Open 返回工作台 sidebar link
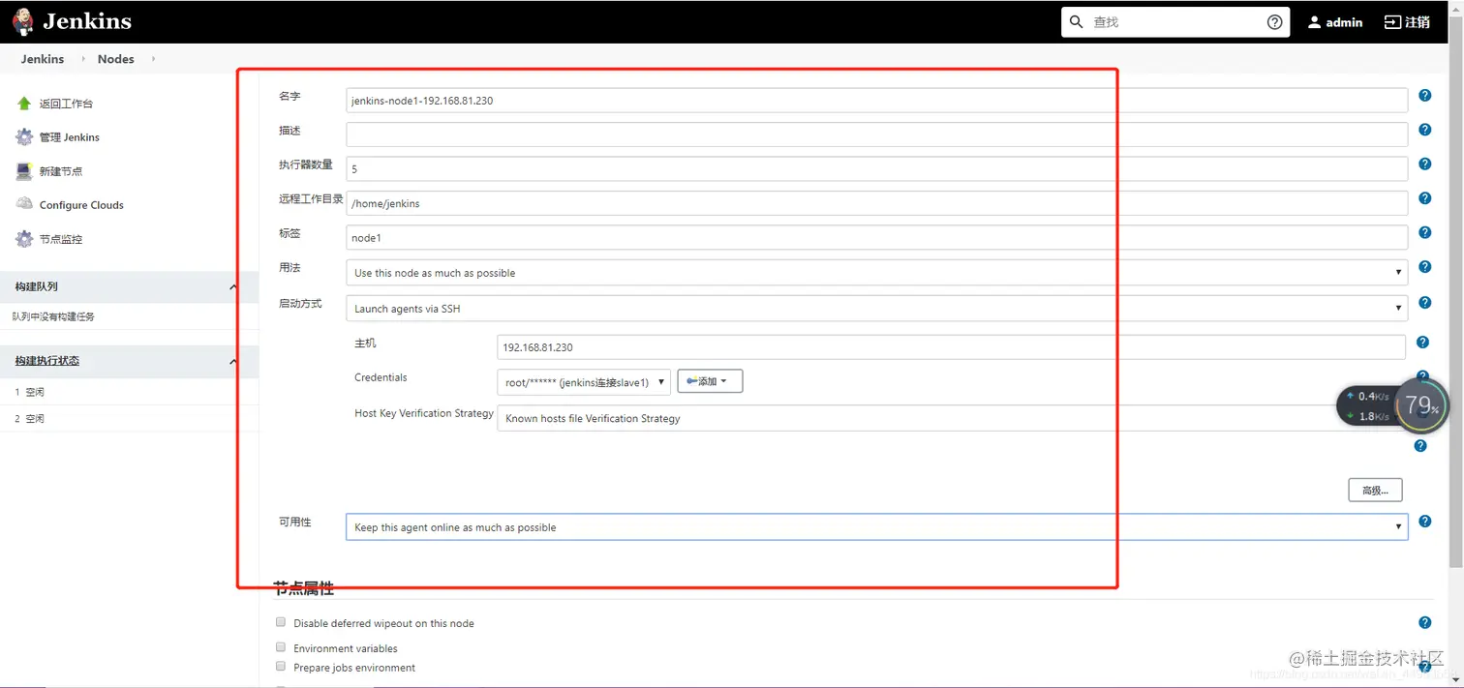The width and height of the screenshot is (1464, 688). point(66,104)
